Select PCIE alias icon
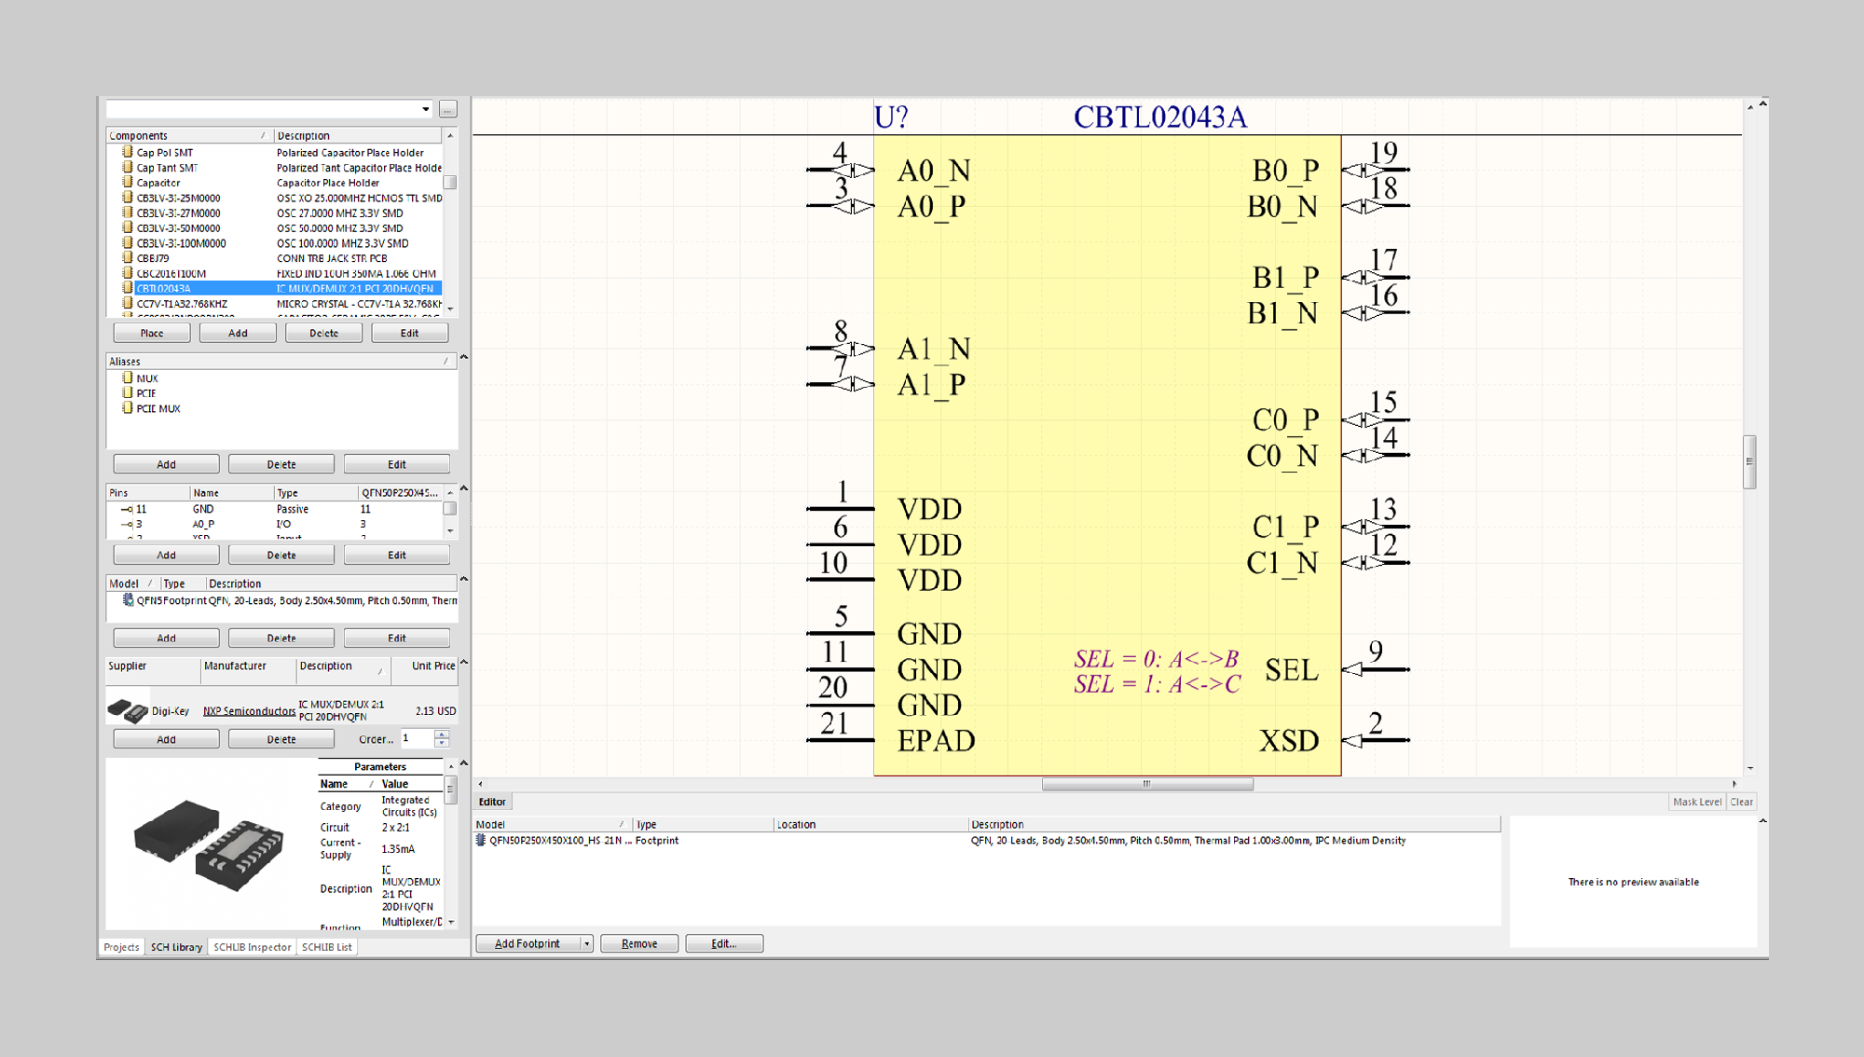The height and width of the screenshot is (1057, 1864). 128,392
